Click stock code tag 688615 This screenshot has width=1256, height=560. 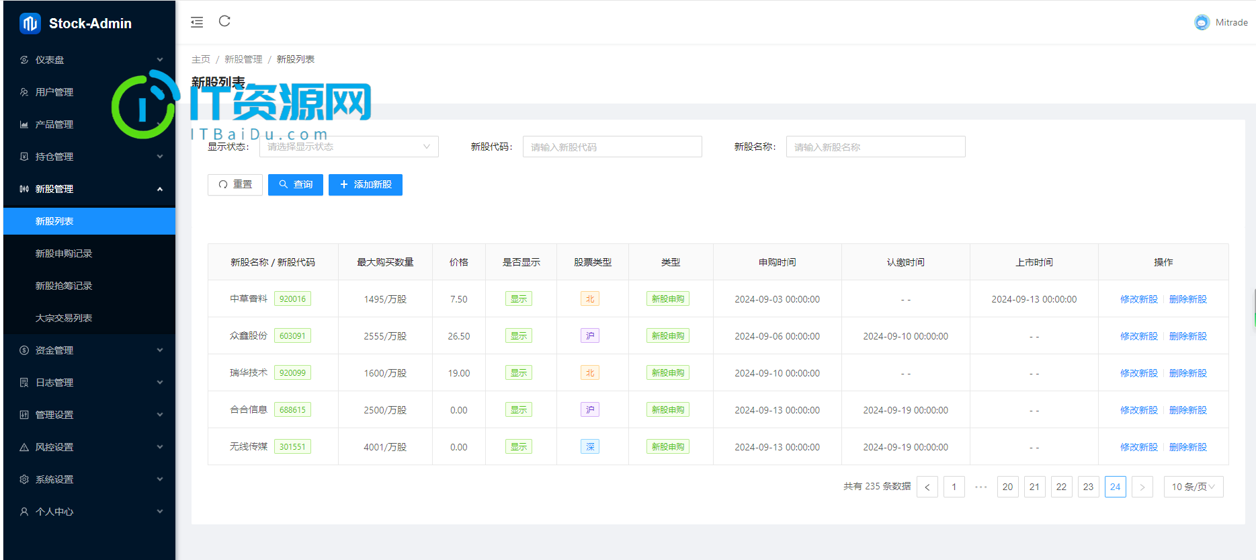[x=292, y=410]
